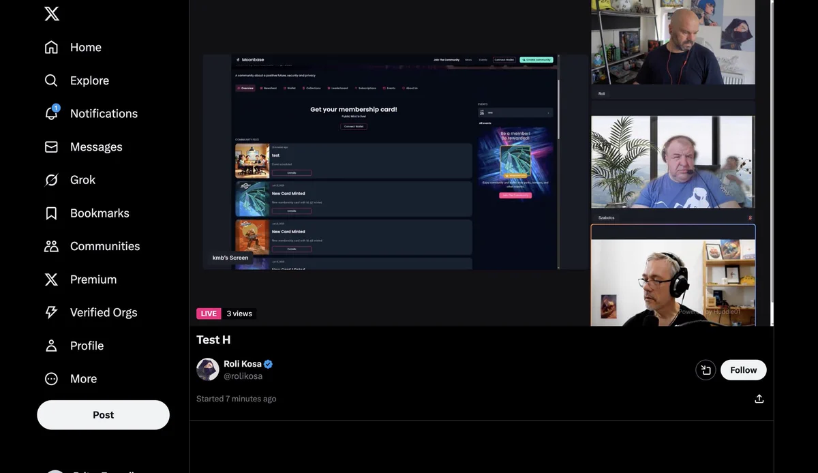Open the Grok icon
Viewport: 818px width, 473px height.
(51, 180)
